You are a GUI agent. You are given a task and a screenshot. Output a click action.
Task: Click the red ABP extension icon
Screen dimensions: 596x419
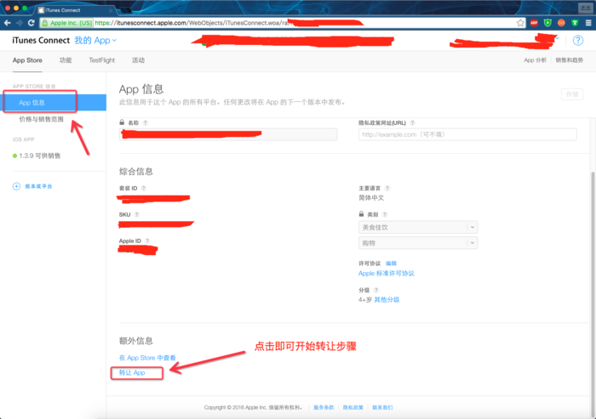point(534,23)
